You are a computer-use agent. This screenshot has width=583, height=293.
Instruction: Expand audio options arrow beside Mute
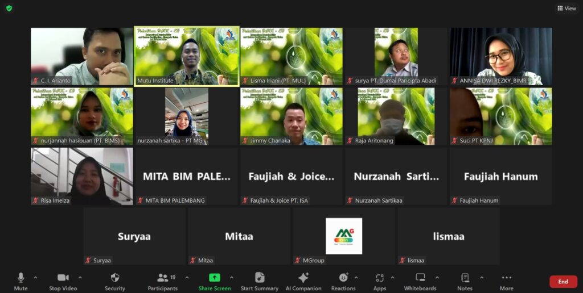pos(35,278)
